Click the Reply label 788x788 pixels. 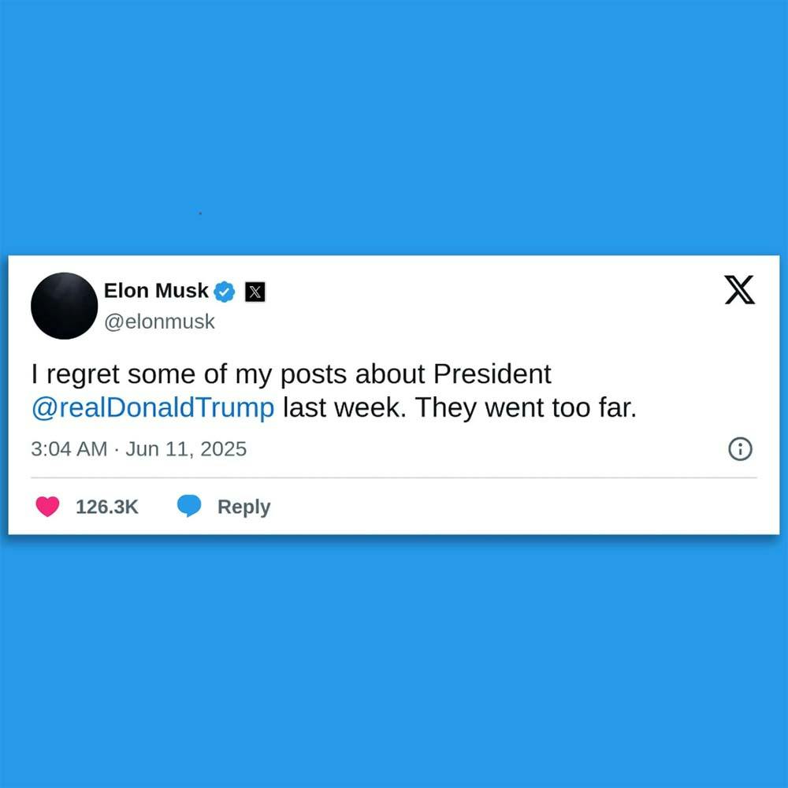(x=243, y=507)
